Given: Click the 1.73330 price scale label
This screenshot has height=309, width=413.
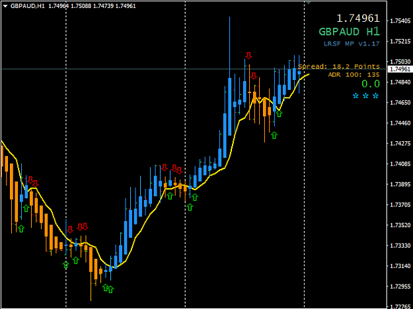Looking at the screenshot, I should (400, 246).
